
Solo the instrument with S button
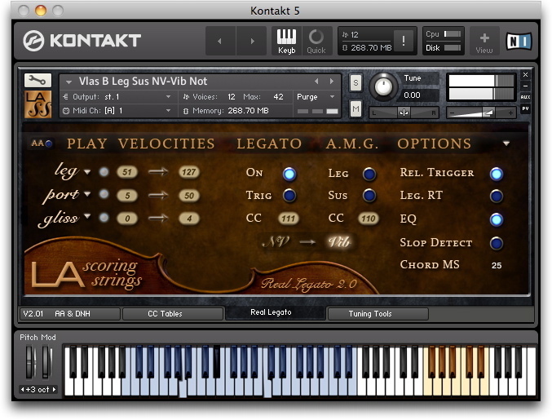pos(355,83)
